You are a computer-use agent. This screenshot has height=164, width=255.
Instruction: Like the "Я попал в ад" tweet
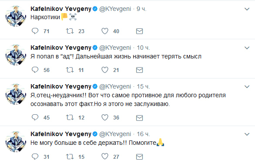click(105, 70)
